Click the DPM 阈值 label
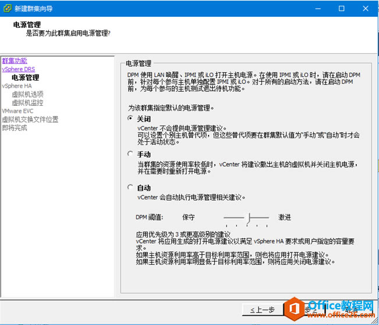The height and width of the screenshot is (325, 379). click(x=149, y=217)
